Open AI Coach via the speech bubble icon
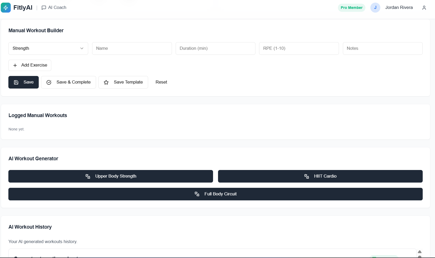This screenshot has width=435, height=258. click(x=44, y=8)
